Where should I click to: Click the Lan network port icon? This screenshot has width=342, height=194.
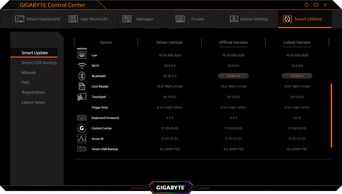coord(82,55)
